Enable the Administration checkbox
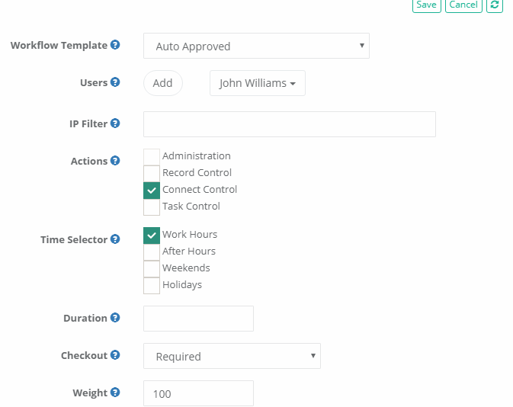 (152, 157)
